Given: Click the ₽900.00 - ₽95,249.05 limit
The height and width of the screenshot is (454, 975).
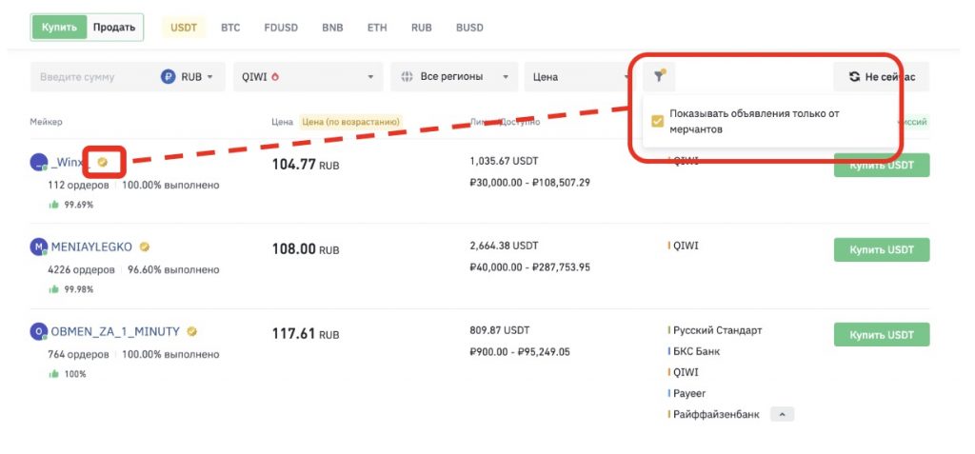Looking at the screenshot, I should tap(520, 352).
